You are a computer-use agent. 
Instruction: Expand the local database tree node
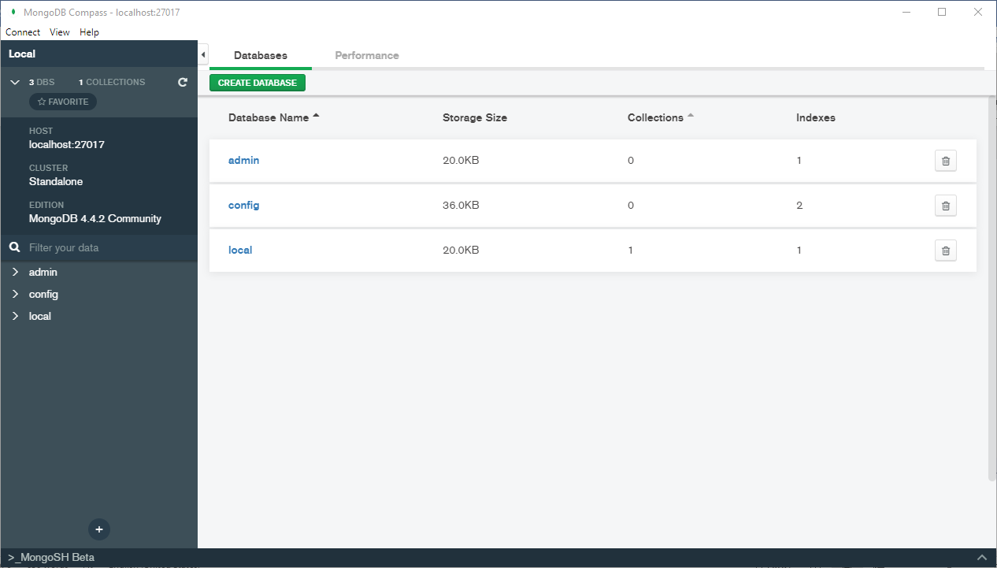pyautogui.click(x=15, y=316)
